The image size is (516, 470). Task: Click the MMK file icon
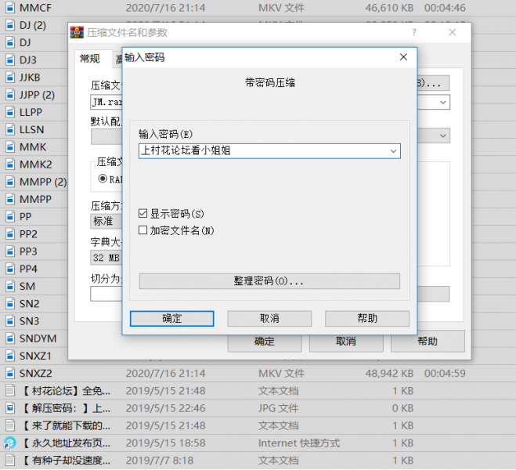(10, 146)
